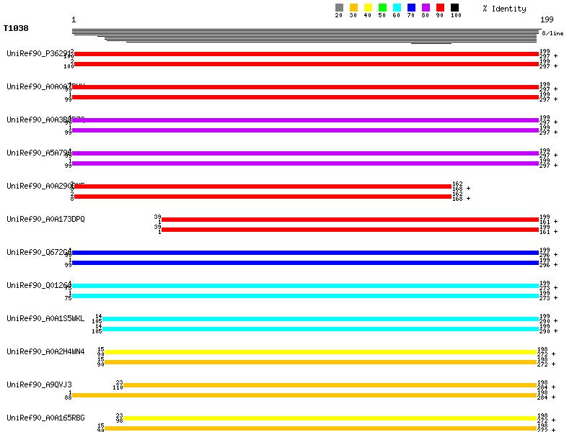
Task: Open the UniRef90_A0A2H4WN4 hit entry
Action: (x=45, y=351)
